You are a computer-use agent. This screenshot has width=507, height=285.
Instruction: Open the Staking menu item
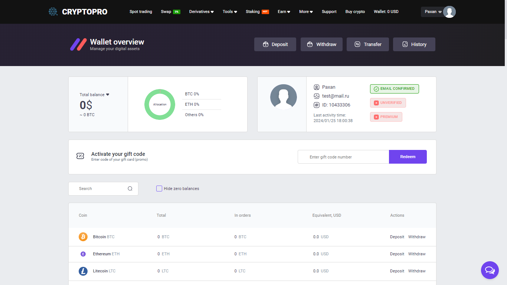(x=253, y=12)
